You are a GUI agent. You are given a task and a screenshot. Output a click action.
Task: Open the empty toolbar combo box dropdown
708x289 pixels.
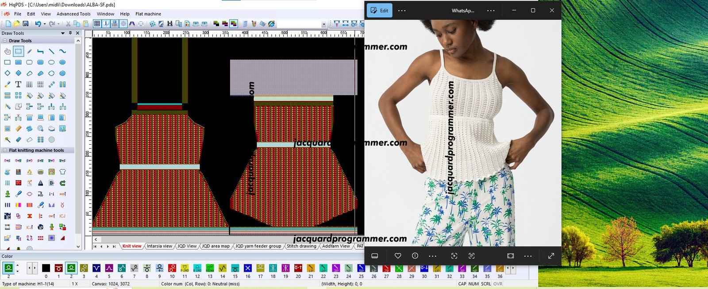[323, 24]
